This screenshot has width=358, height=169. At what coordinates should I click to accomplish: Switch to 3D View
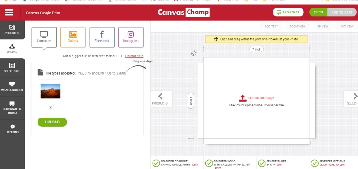pyautogui.click(x=323, y=26)
